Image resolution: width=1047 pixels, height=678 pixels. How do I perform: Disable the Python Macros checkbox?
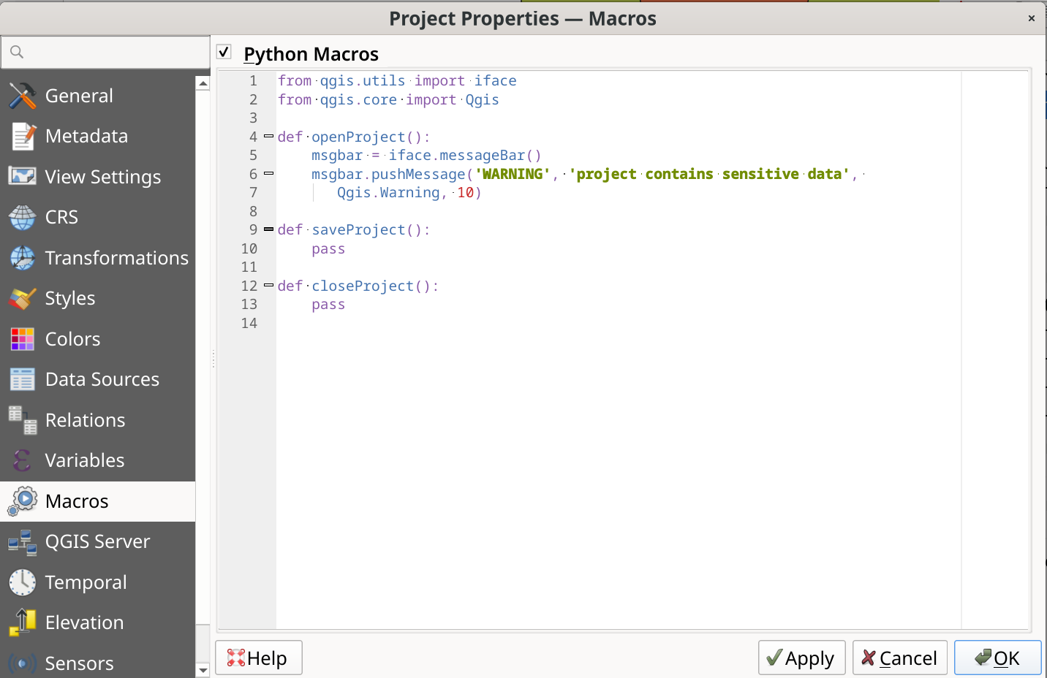point(224,52)
